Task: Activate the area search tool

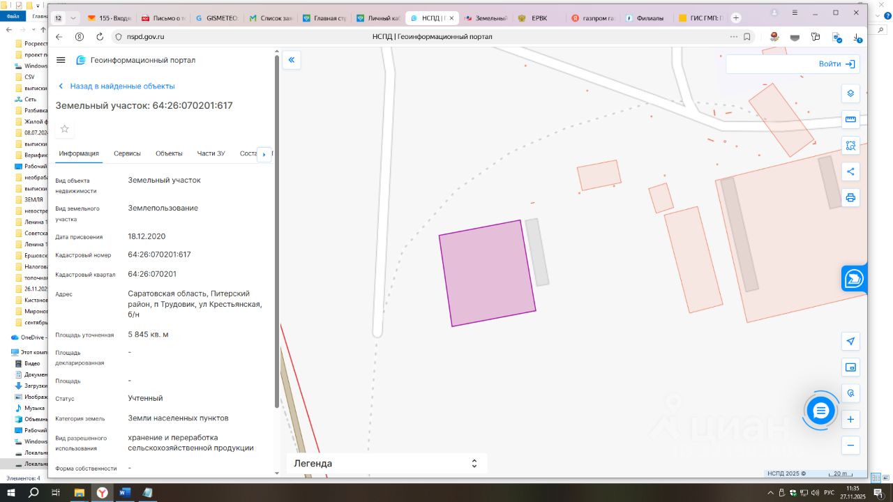Action: 850,146
